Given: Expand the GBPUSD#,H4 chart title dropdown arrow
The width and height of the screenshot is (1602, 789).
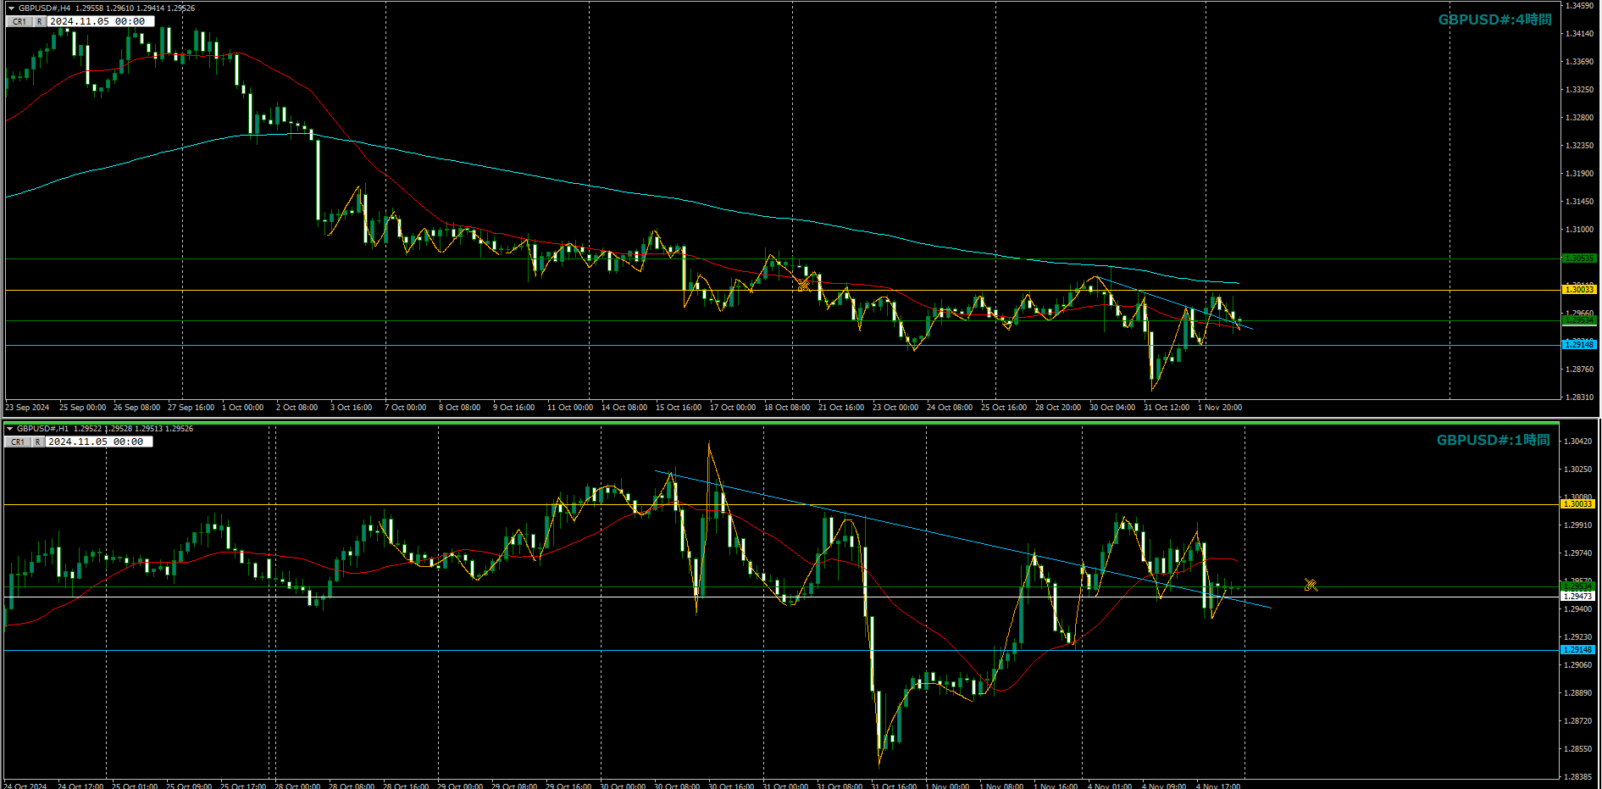Looking at the screenshot, I should coord(11,8).
